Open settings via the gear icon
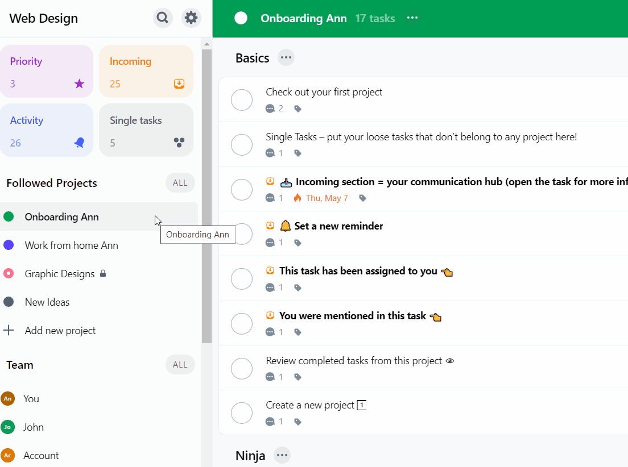The height and width of the screenshot is (467, 628). tap(191, 18)
